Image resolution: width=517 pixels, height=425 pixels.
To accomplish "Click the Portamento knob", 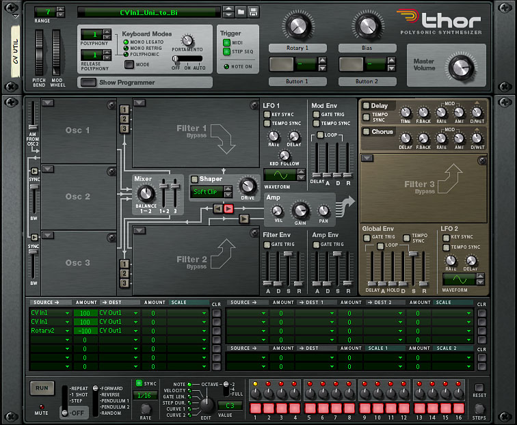I will (x=187, y=40).
